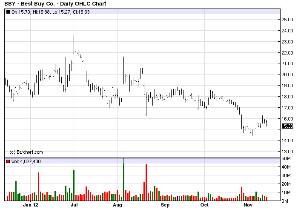
Task: Click the 21.00 price axis label
Action: [287, 63]
